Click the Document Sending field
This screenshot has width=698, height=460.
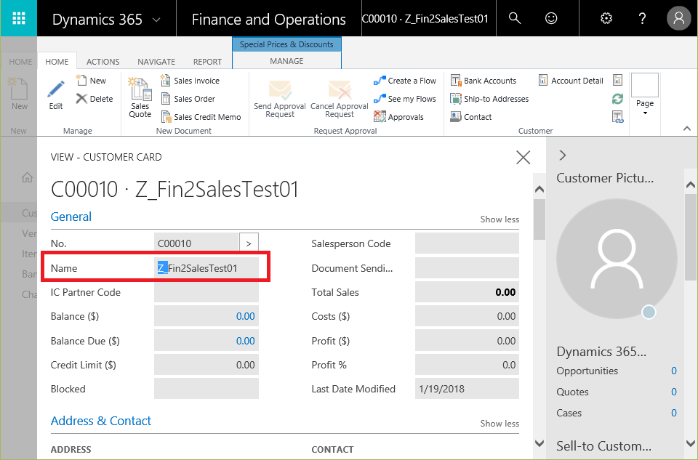467,268
